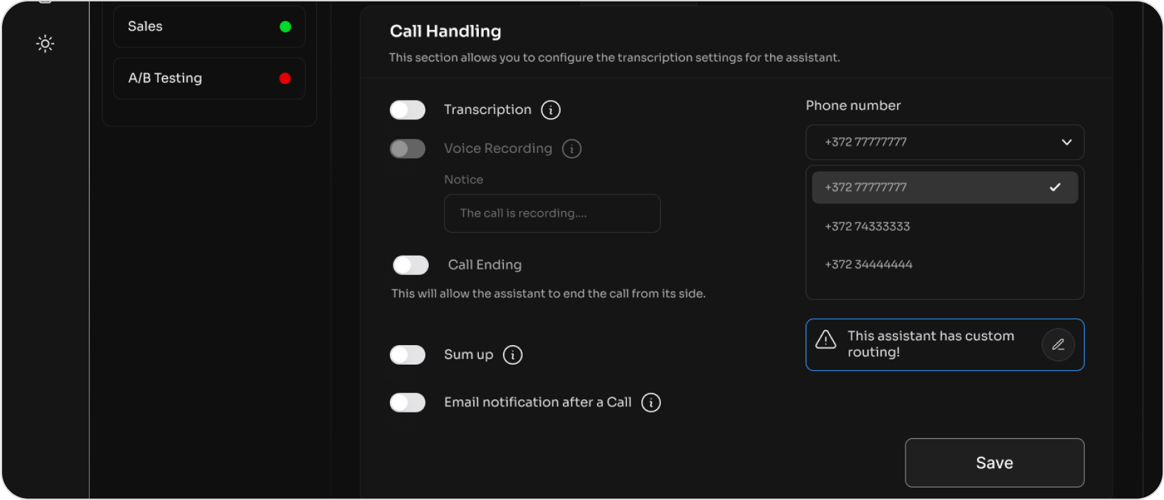Collapse the Phone number dropdown chevron
The image size is (1164, 500).
pos(1066,142)
